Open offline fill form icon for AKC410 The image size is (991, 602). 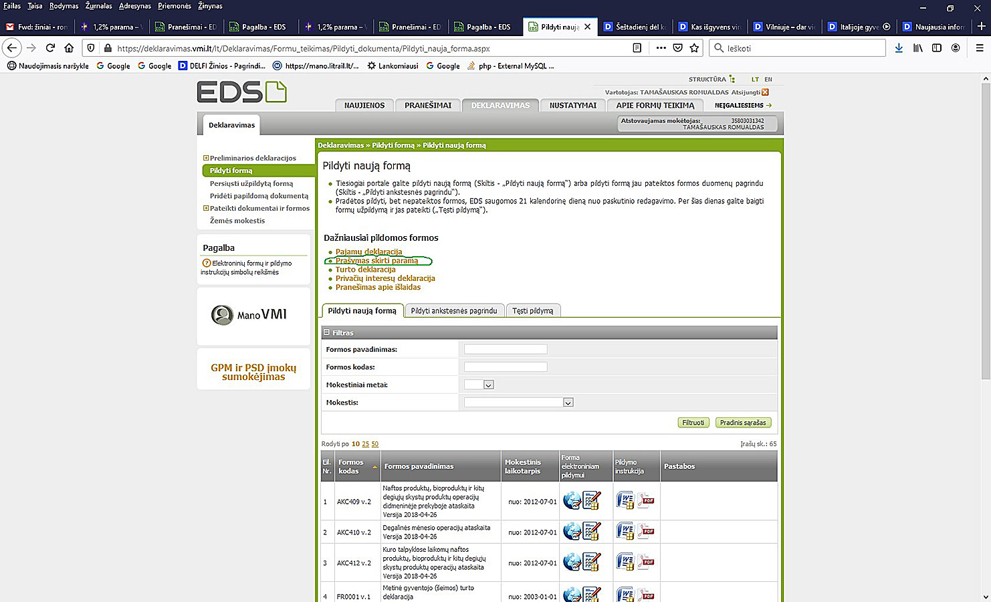[x=591, y=532]
